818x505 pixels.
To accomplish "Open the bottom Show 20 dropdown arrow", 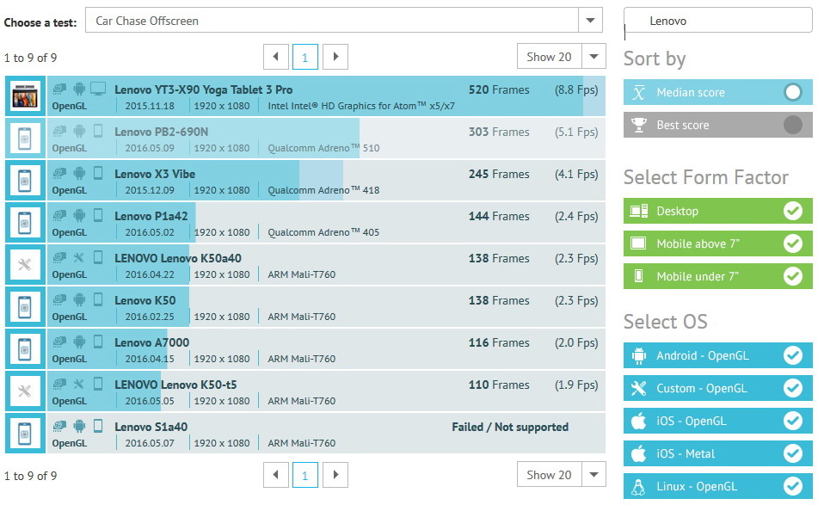I will click(x=594, y=474).
